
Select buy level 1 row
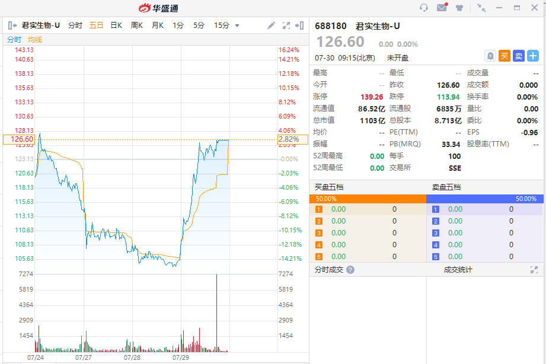[368, 209]
